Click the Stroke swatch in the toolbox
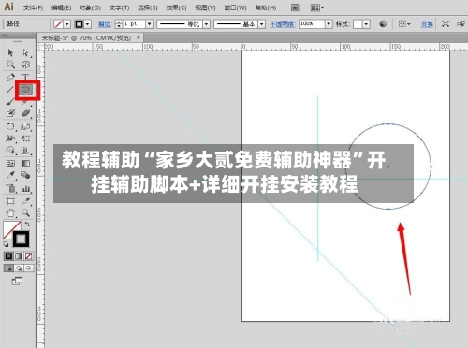 21,239
